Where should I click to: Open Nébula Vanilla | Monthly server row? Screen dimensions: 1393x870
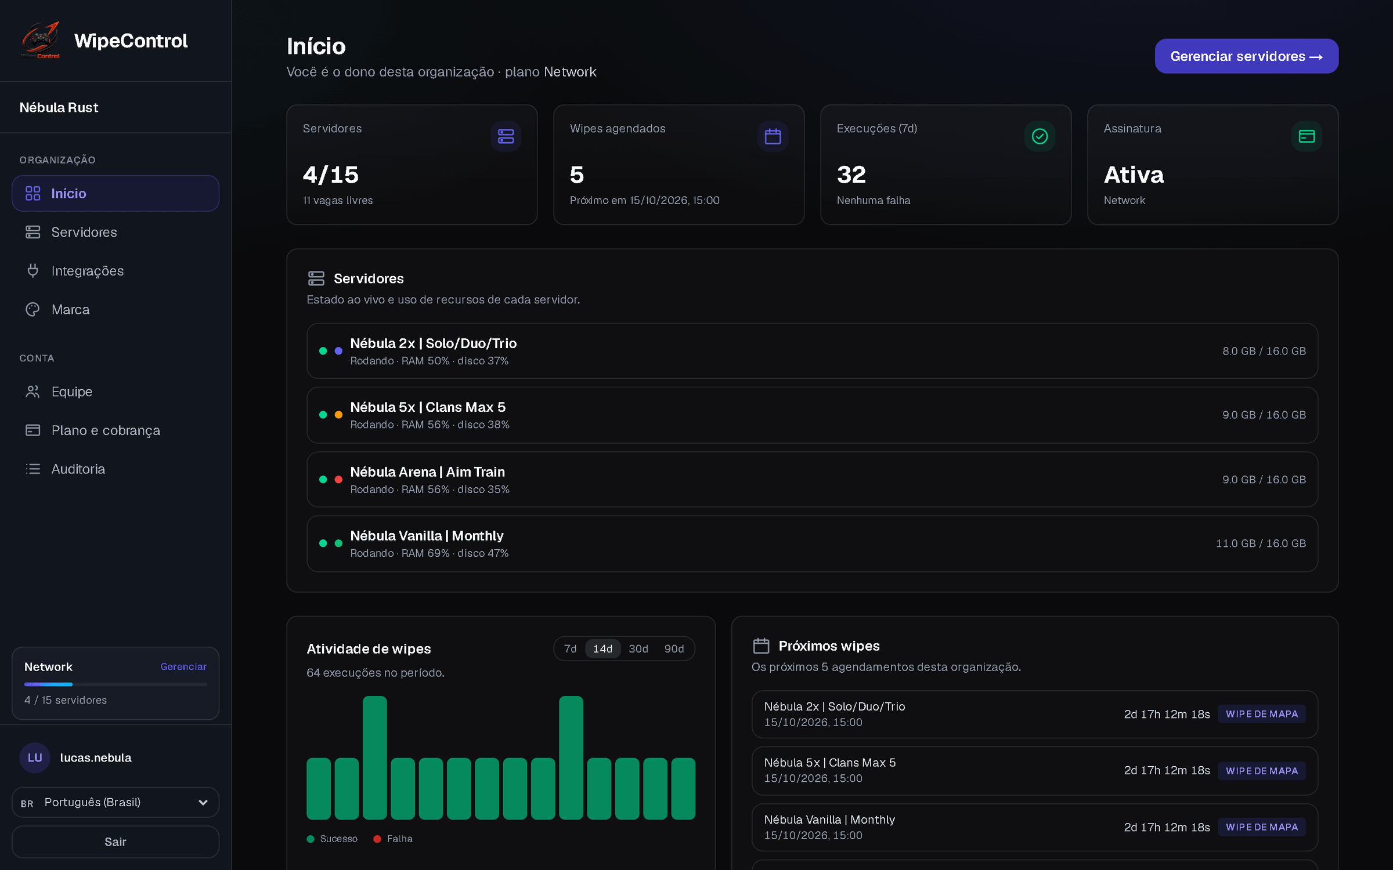(x=812, y=543)
